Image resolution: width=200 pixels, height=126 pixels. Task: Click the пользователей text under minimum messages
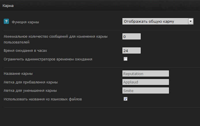point(17,42)
